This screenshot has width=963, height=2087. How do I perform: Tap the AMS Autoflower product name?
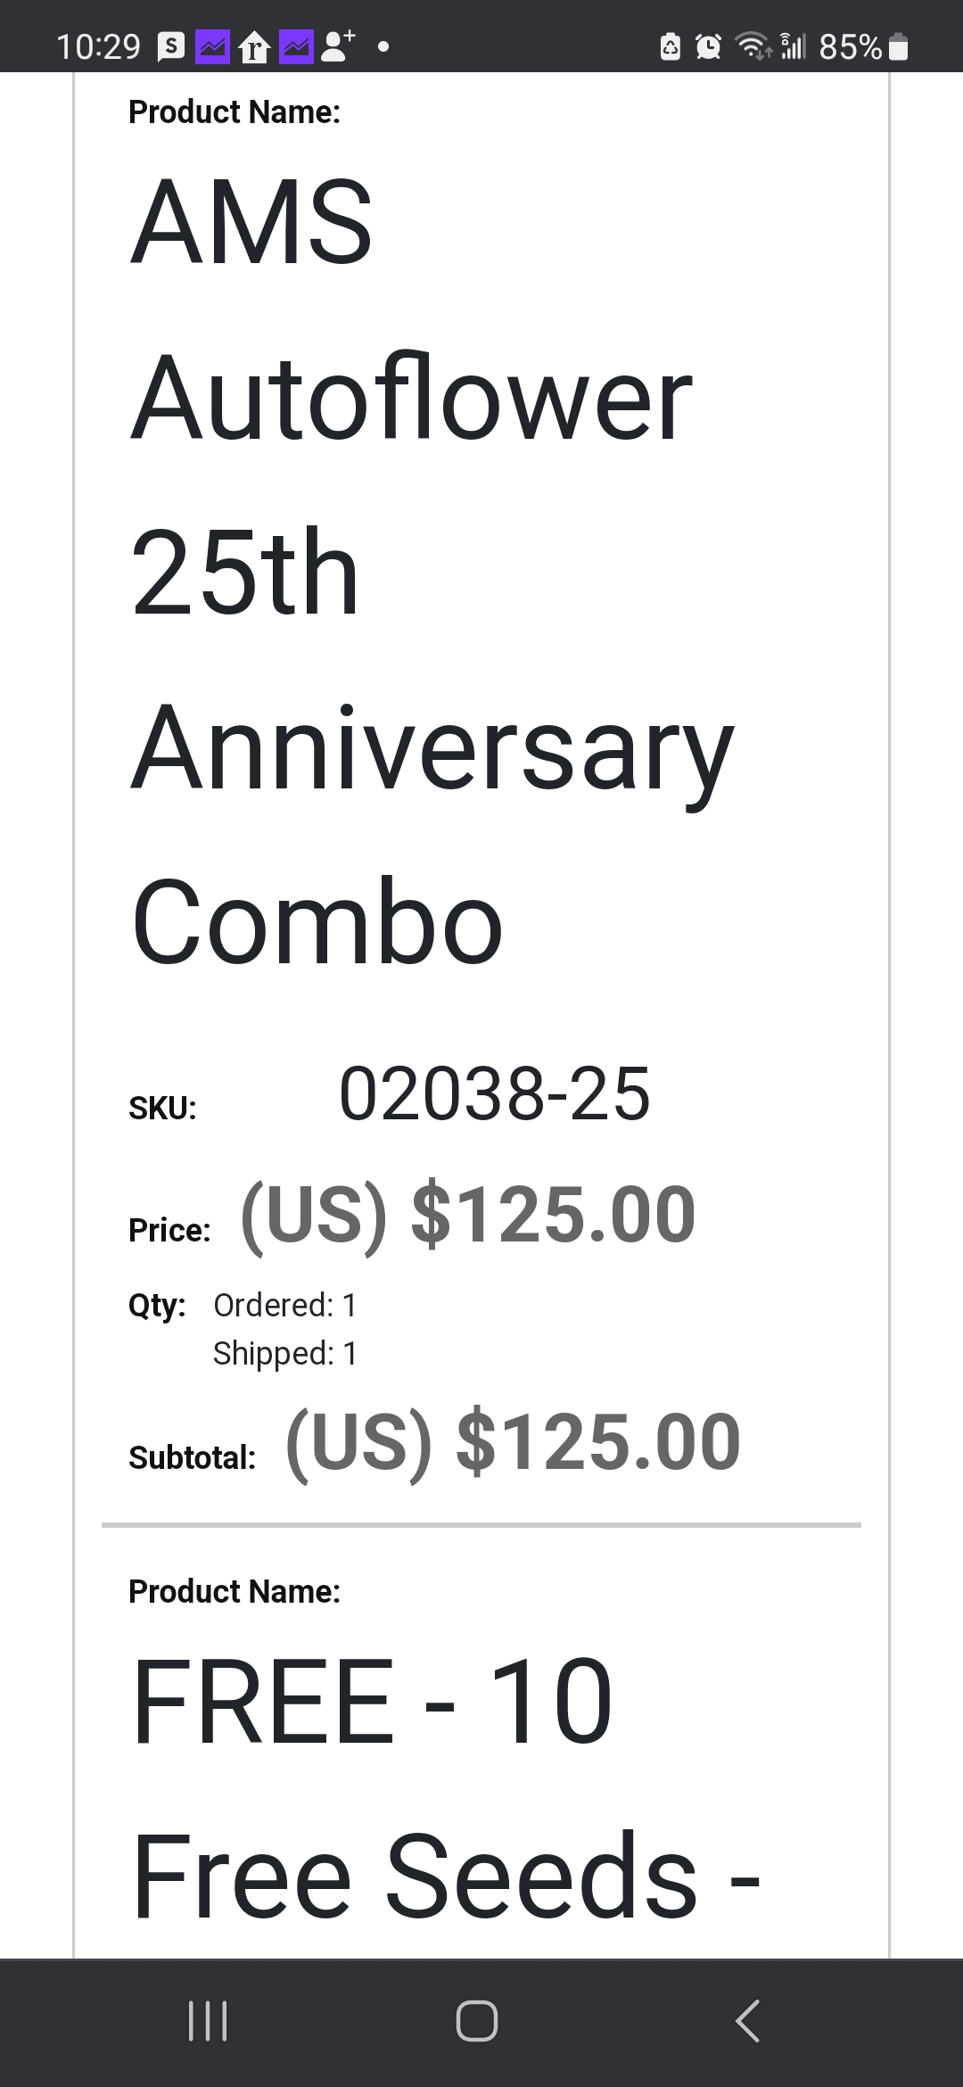[x=432, y=571]
